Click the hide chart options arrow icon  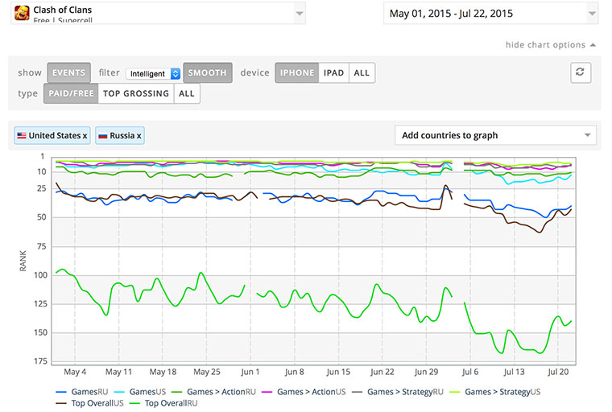click(593, 45)
